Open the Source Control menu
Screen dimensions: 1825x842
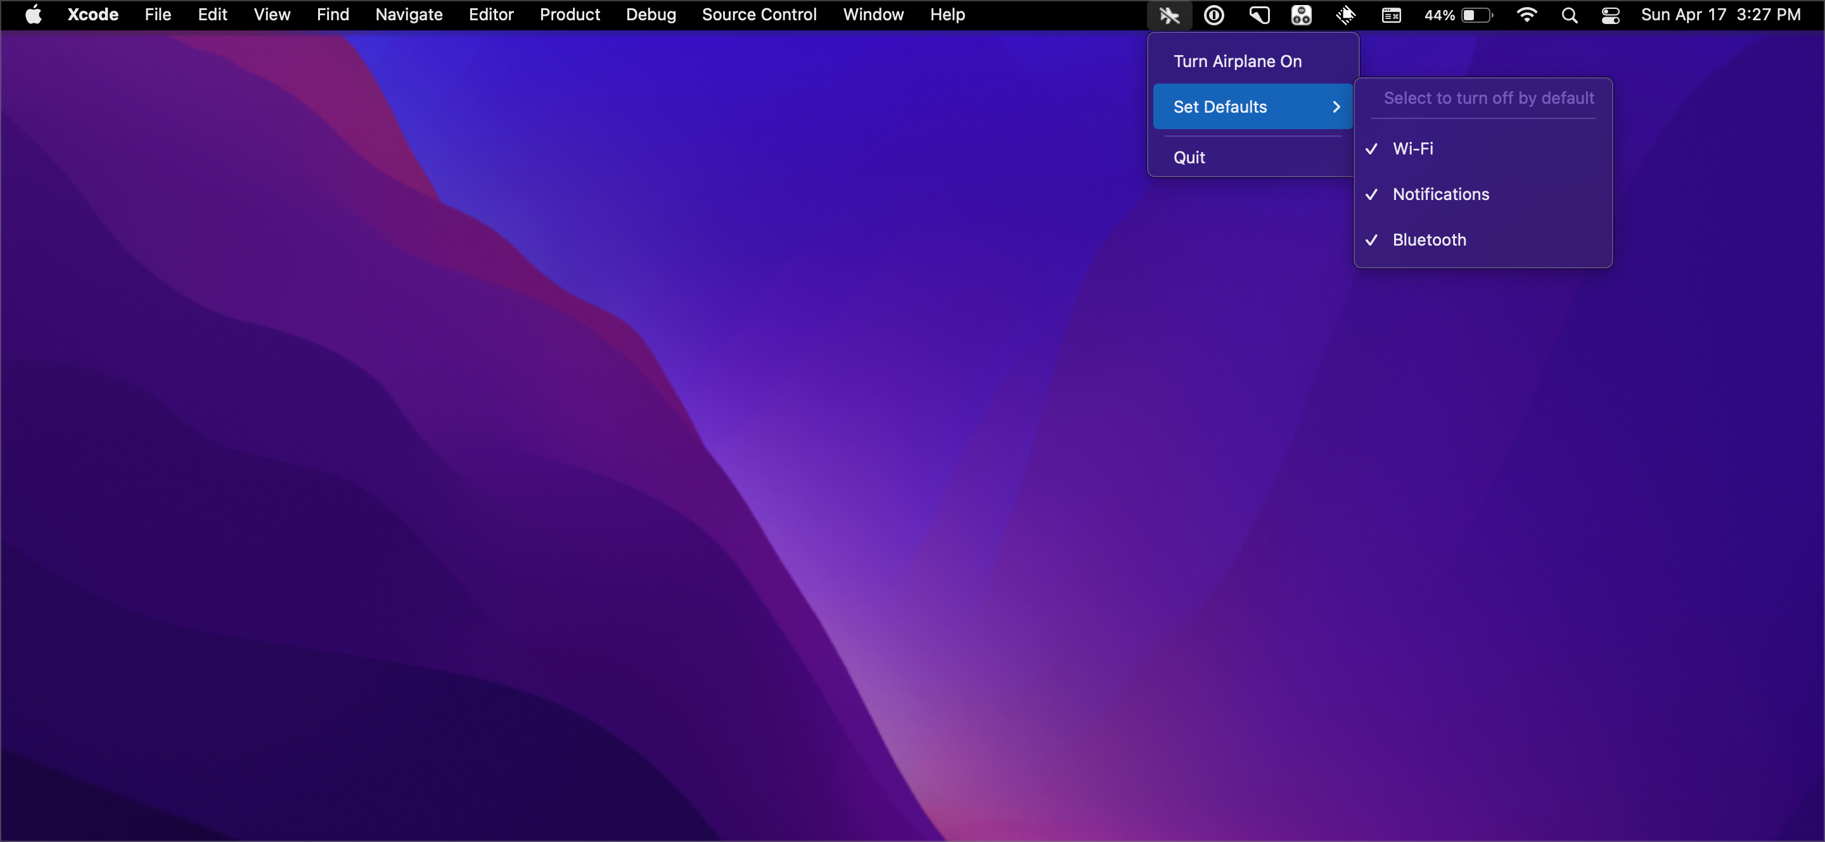pos(759,15)
